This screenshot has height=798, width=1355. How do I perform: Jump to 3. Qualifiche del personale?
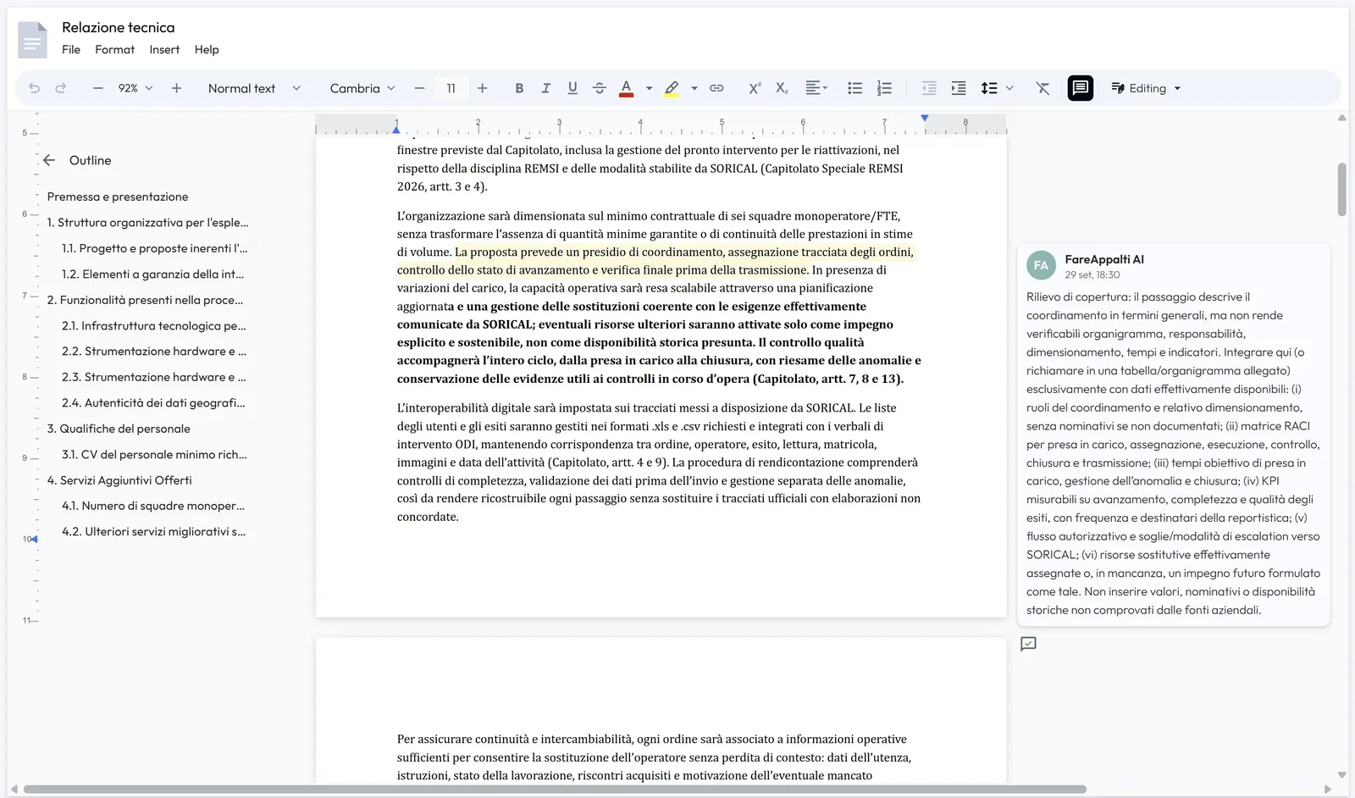click(119, 429)
